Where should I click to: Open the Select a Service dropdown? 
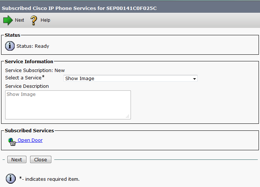click(130, 78)
